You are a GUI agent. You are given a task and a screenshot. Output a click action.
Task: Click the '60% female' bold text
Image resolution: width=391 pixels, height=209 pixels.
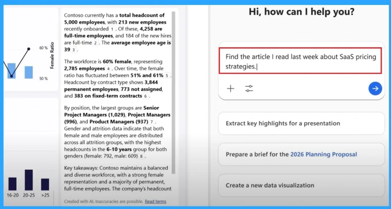tap(117, 62)
